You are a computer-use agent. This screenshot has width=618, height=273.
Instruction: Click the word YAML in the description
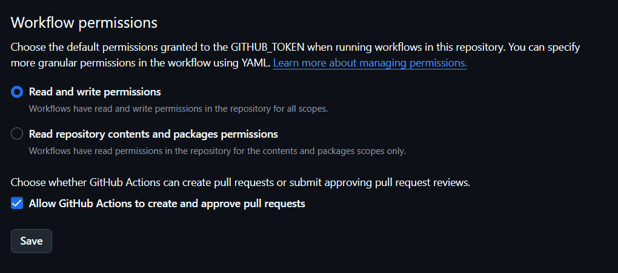[x=256, y=63]
